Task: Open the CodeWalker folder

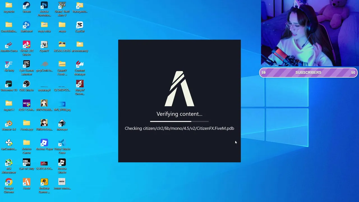Action: (9, 27)
